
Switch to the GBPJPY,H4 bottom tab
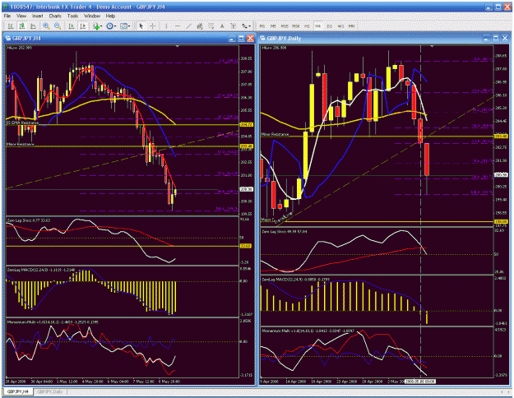tap(18, 391)
